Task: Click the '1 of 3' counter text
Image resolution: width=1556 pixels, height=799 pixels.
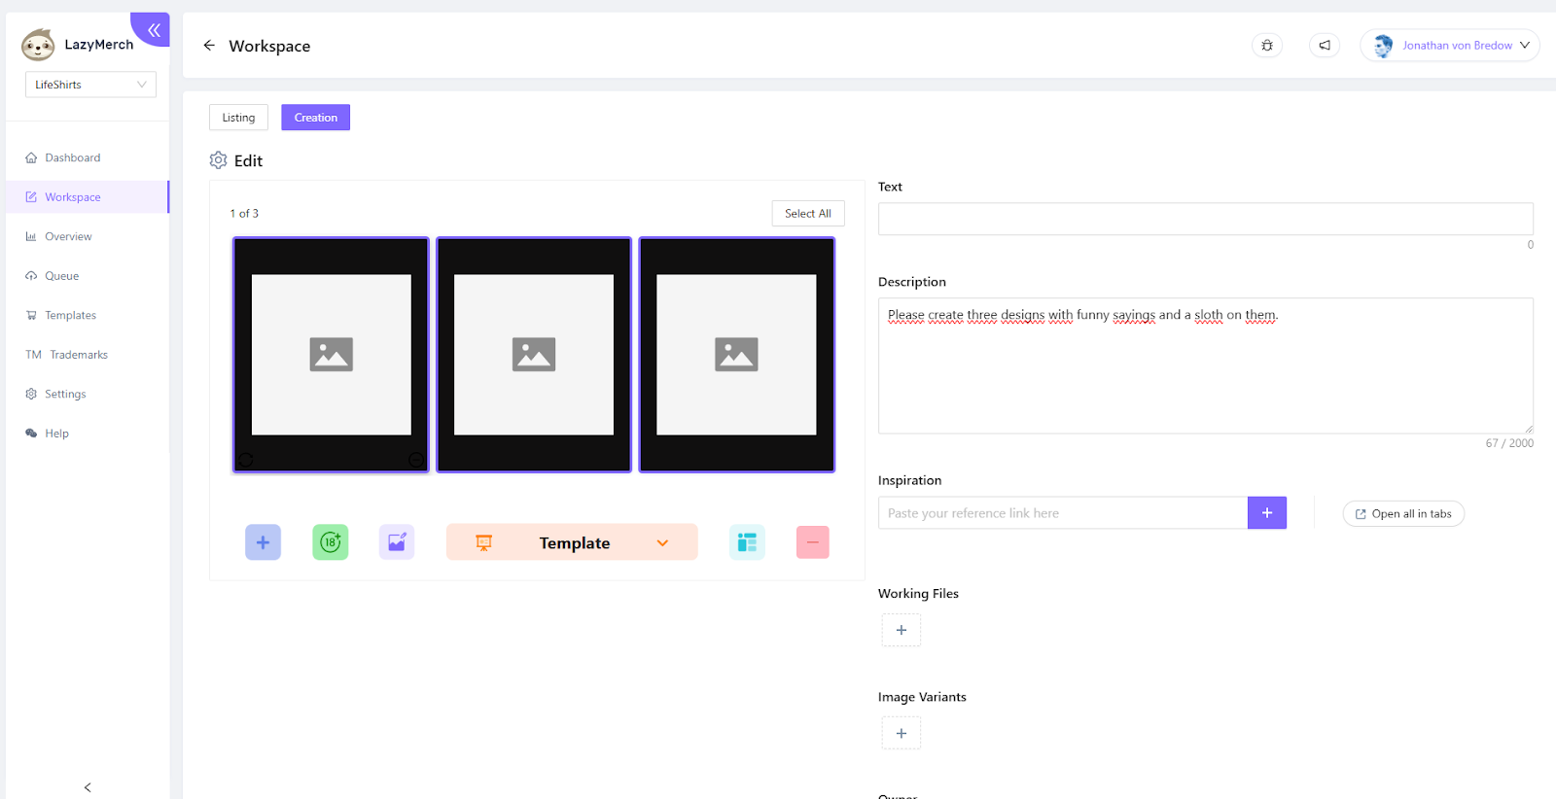Action: pyautogui.click(x=244, y=213)
